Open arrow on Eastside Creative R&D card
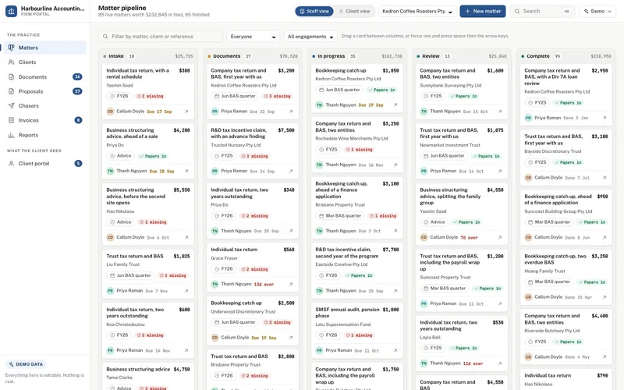 [x=395, y=291]
